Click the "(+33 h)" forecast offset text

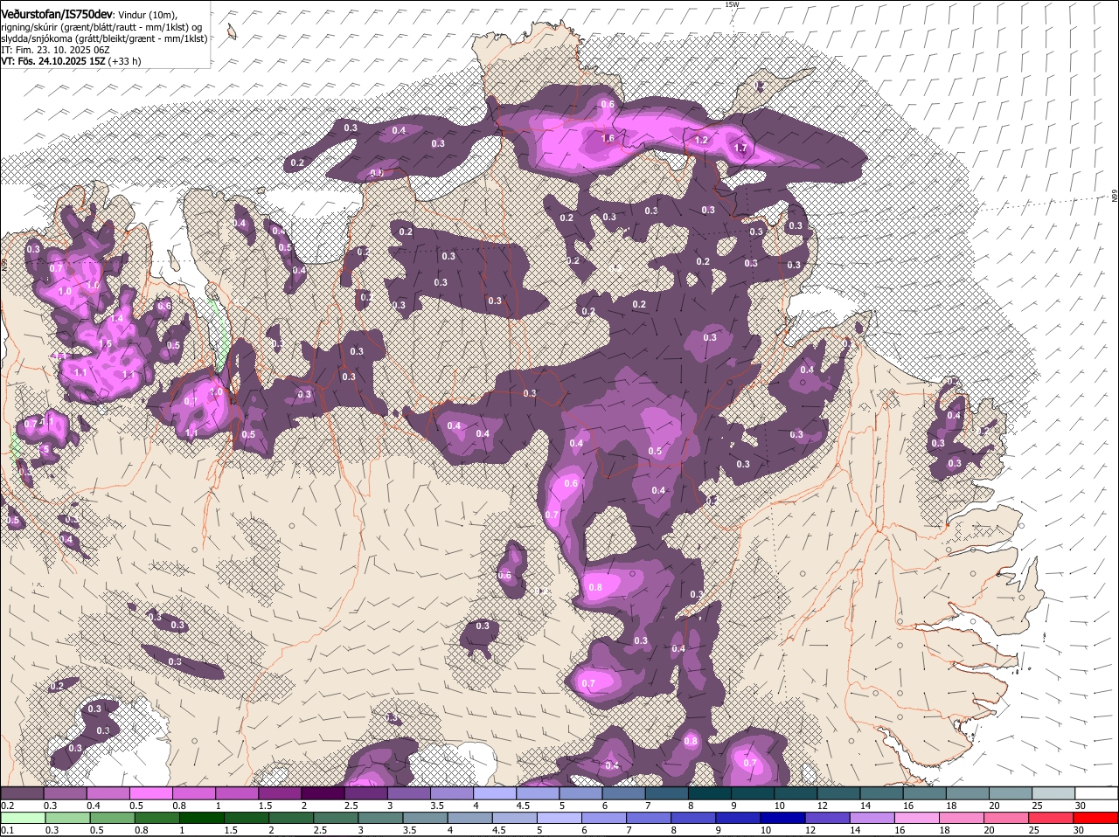point(124,61)
